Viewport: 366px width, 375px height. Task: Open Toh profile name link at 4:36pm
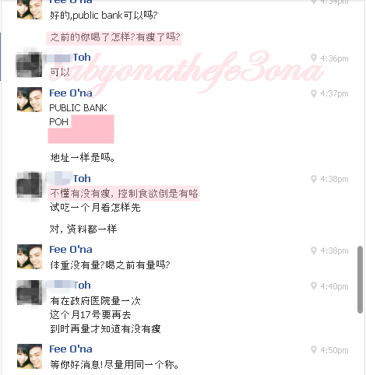82,57
